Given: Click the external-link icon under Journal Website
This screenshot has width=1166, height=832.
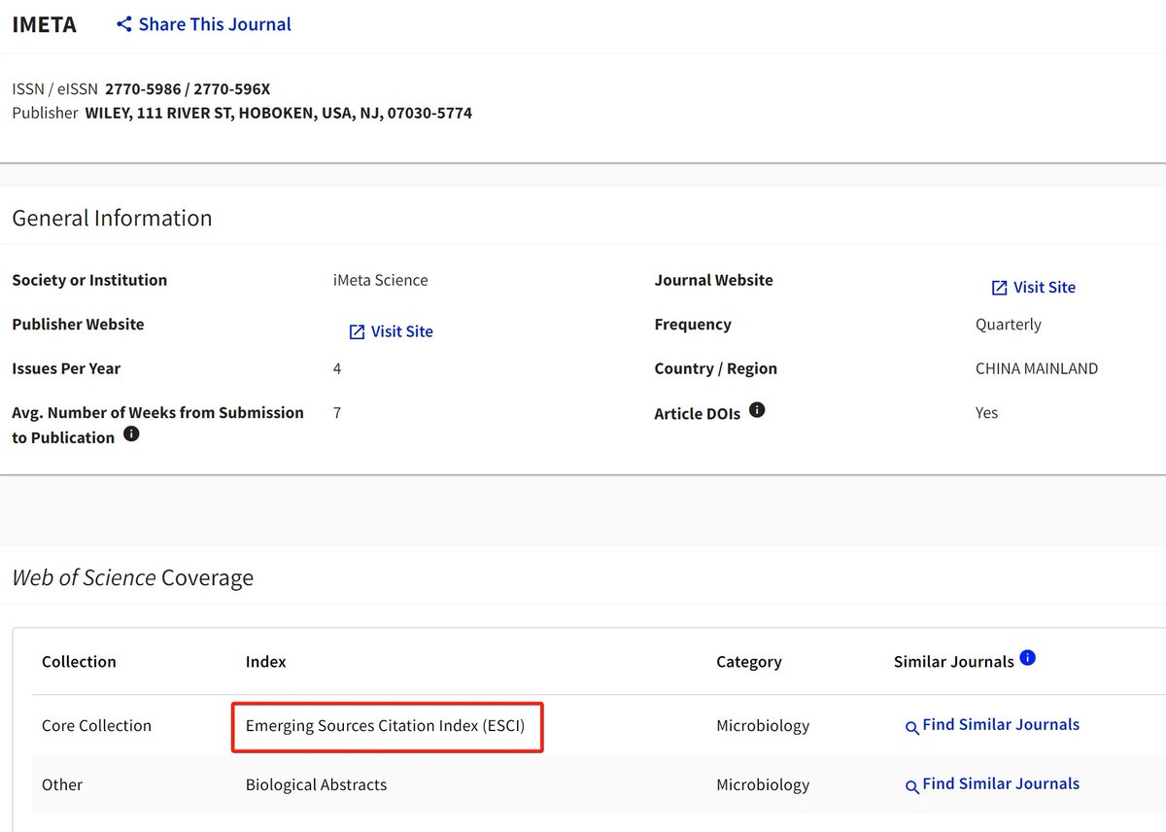Looking at the screenshot, I should click(x=999, y=288).
